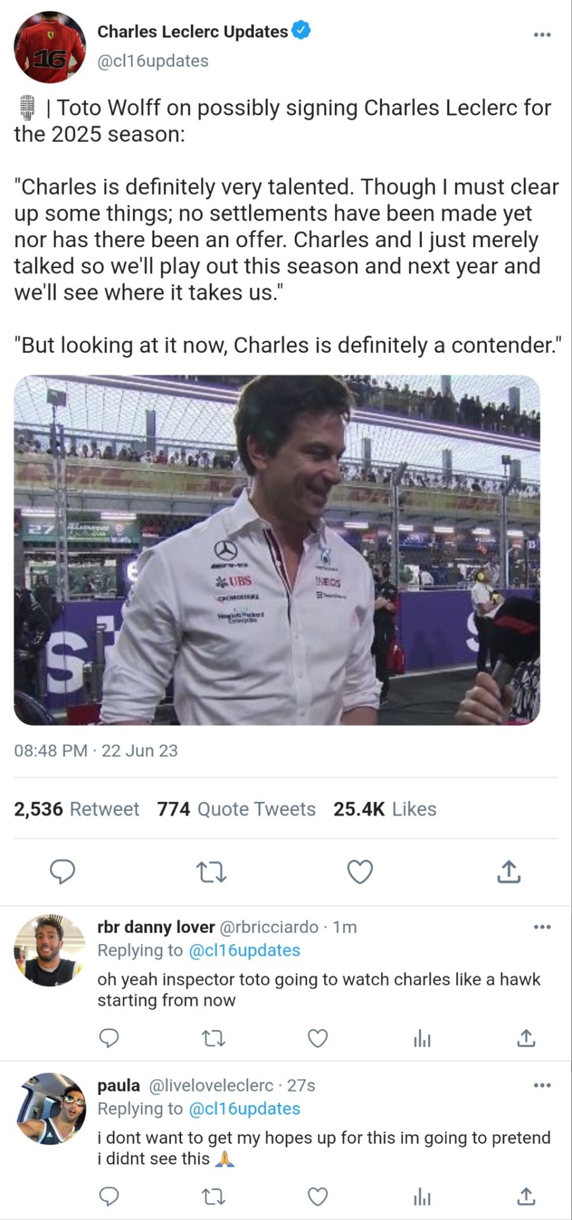Reply to paula's comment
Viewport: 572px width, 1220px height.
109,1196
